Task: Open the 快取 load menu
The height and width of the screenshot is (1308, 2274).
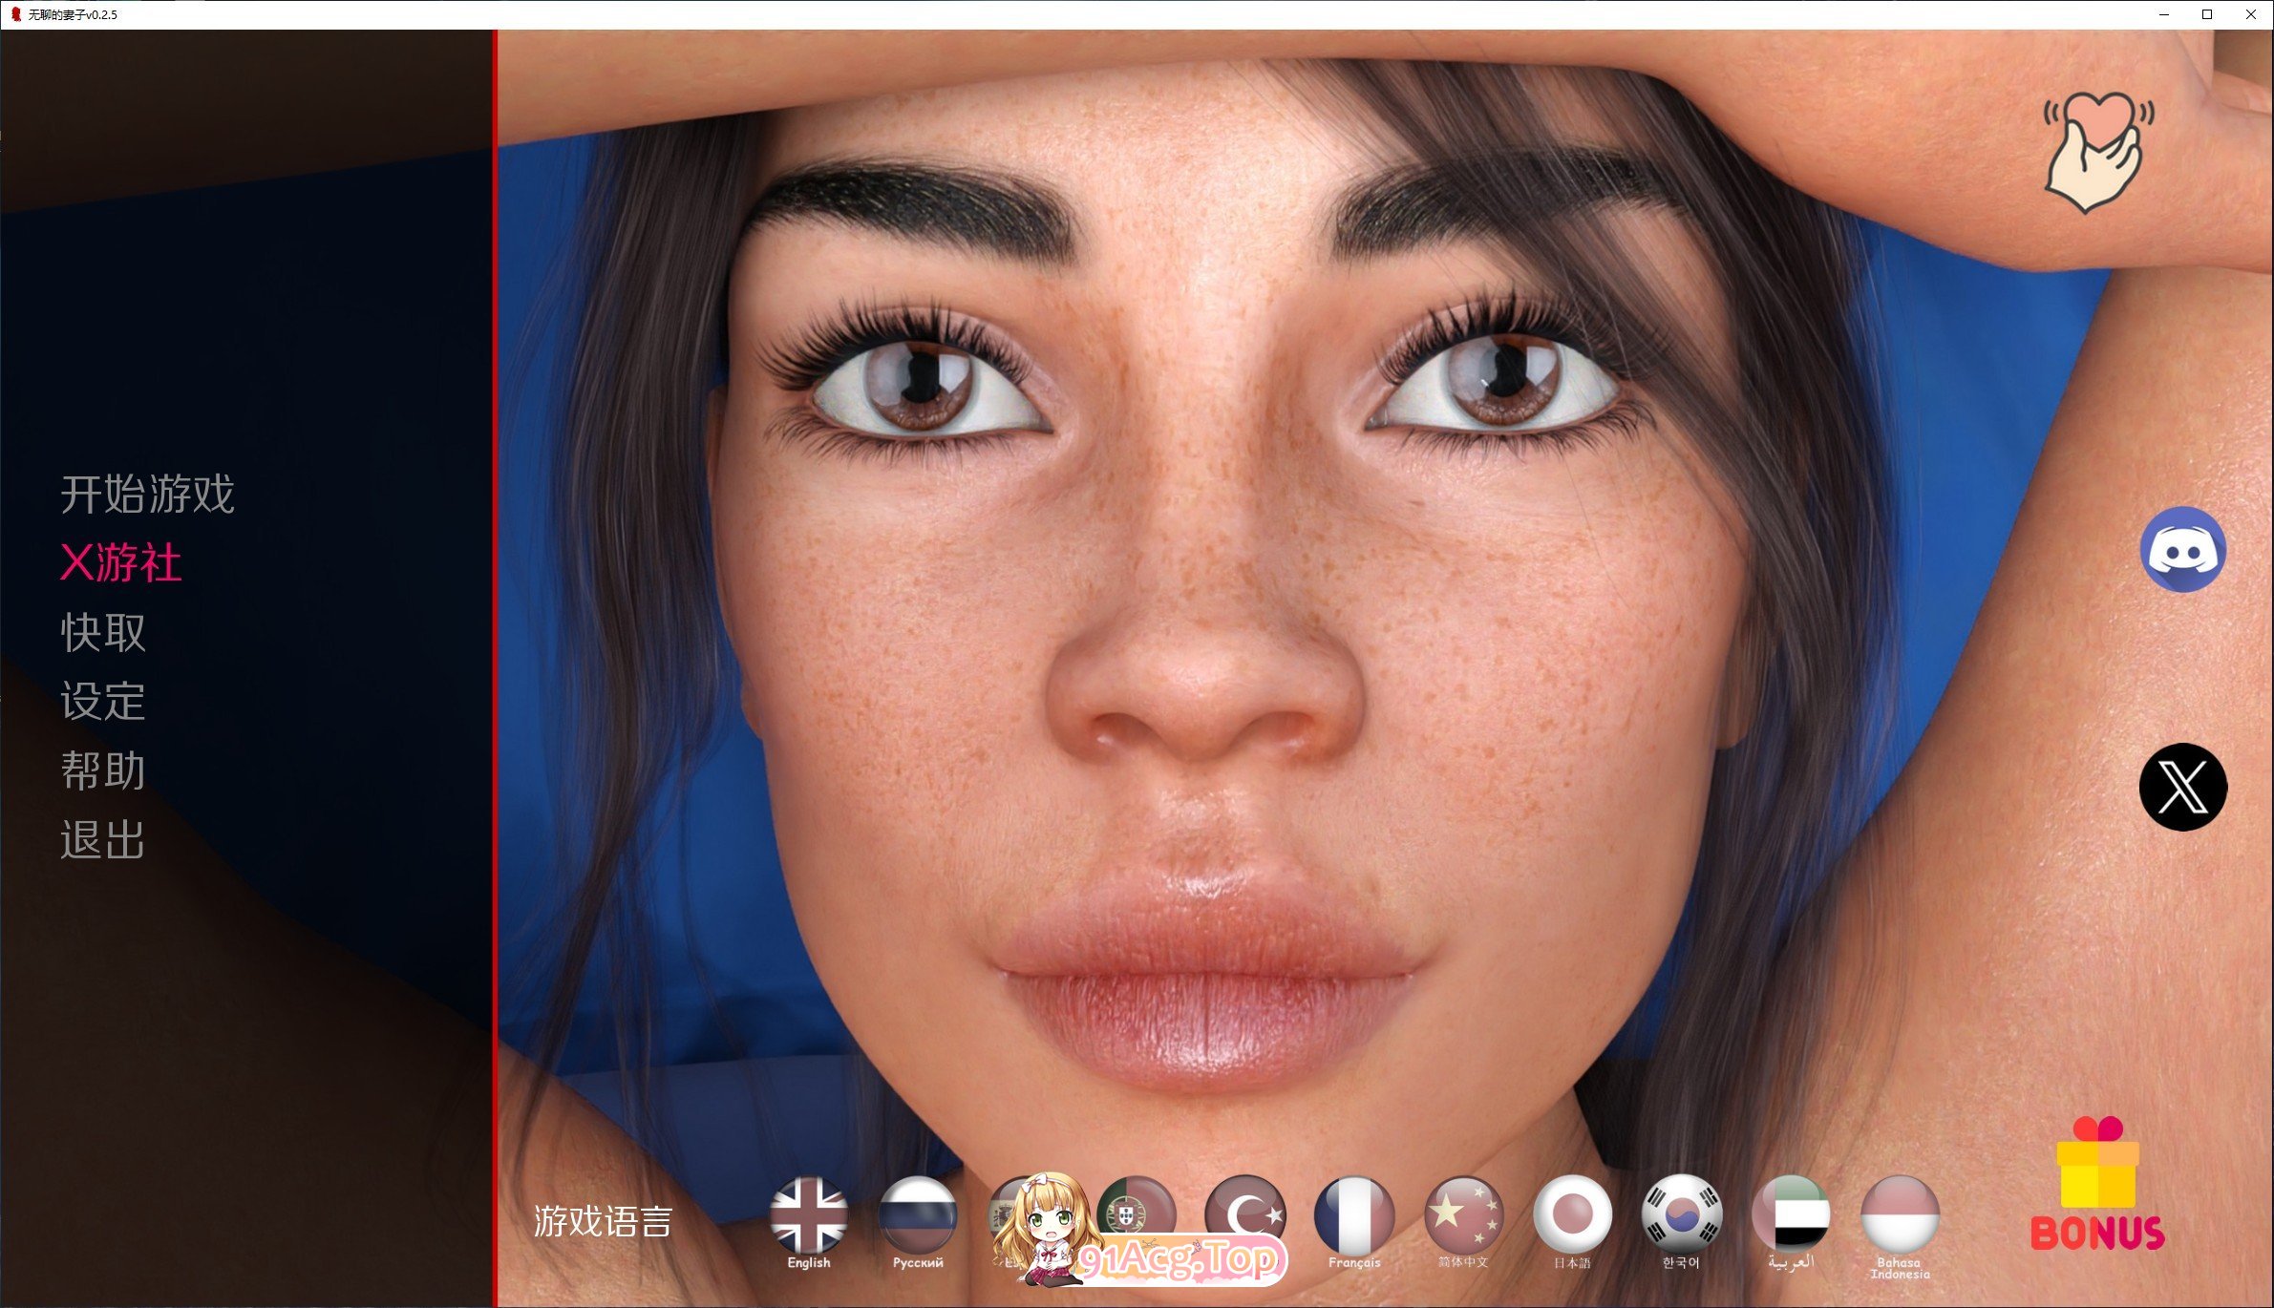Action: 103,633
